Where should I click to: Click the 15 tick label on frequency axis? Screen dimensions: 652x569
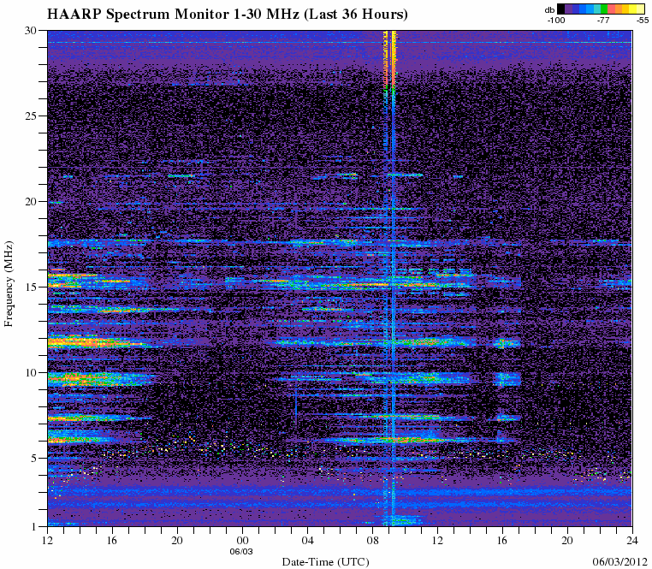click(32, 287)
